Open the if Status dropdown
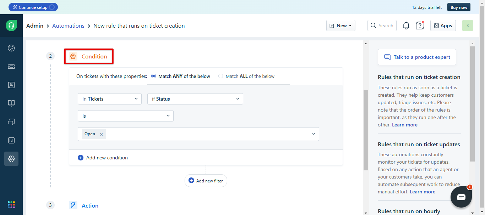 pyautogui.click(x=195, y=99)
